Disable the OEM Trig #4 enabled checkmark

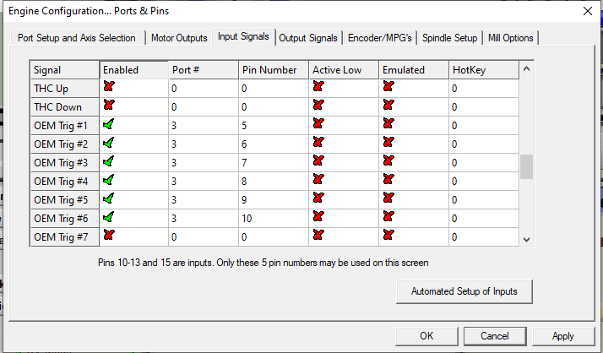(x=108, y=179)
